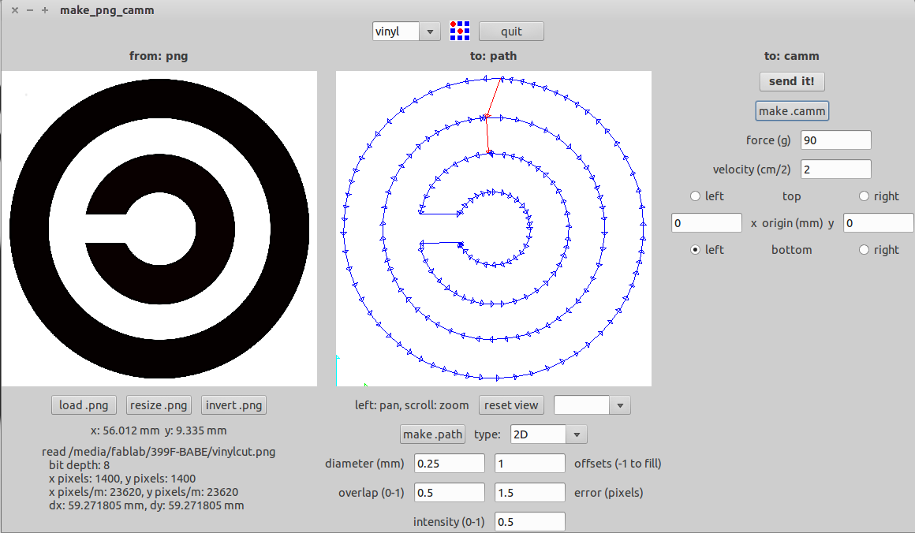915x533 pixels.
Task: Click the make .path button
Action: [x=432, y=434]
